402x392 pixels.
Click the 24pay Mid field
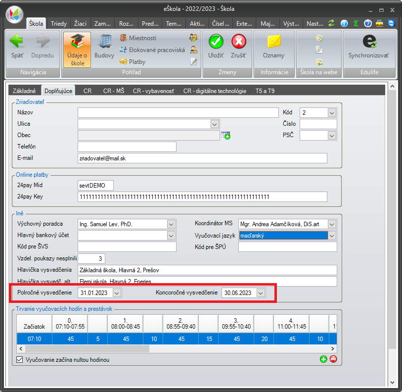95,186
